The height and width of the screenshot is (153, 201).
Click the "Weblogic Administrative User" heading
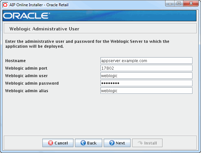click(44, 29)
